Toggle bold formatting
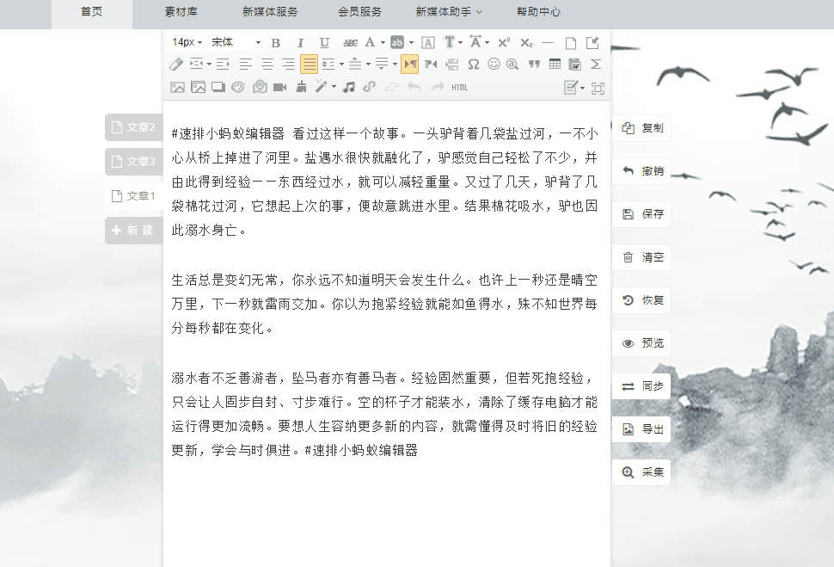Viewport: 834px width, 567px height. pyautogui.click(x=274, y=42)
